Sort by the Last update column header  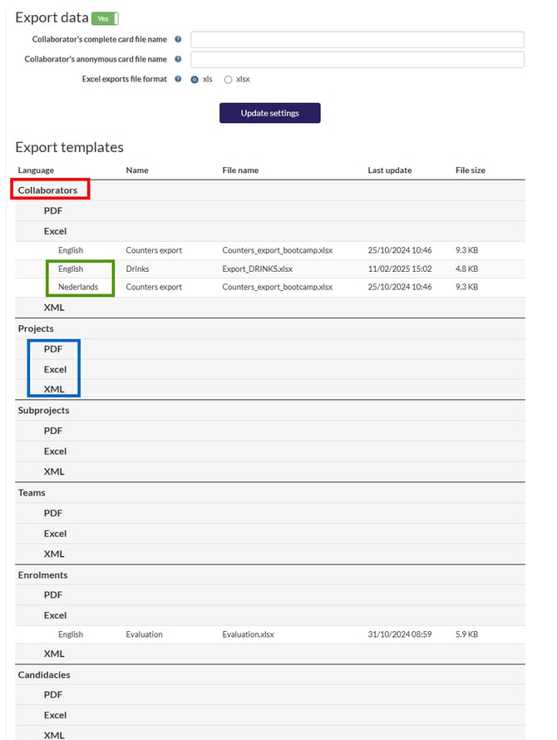click(x=389, y=170)
